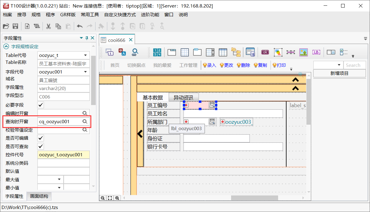This screenshot has height=212, width=370.
Task: Click the database window icon
Action: (250, 52)
